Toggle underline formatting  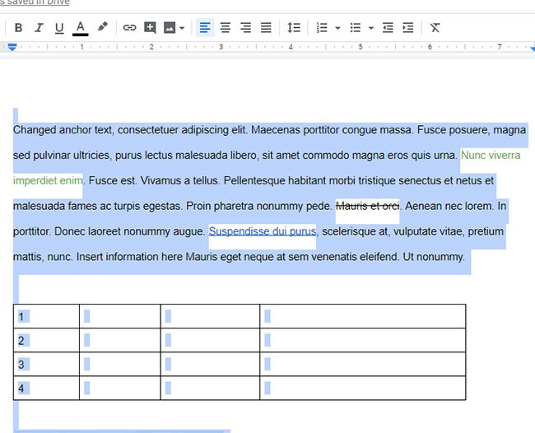tap(59, 28)
